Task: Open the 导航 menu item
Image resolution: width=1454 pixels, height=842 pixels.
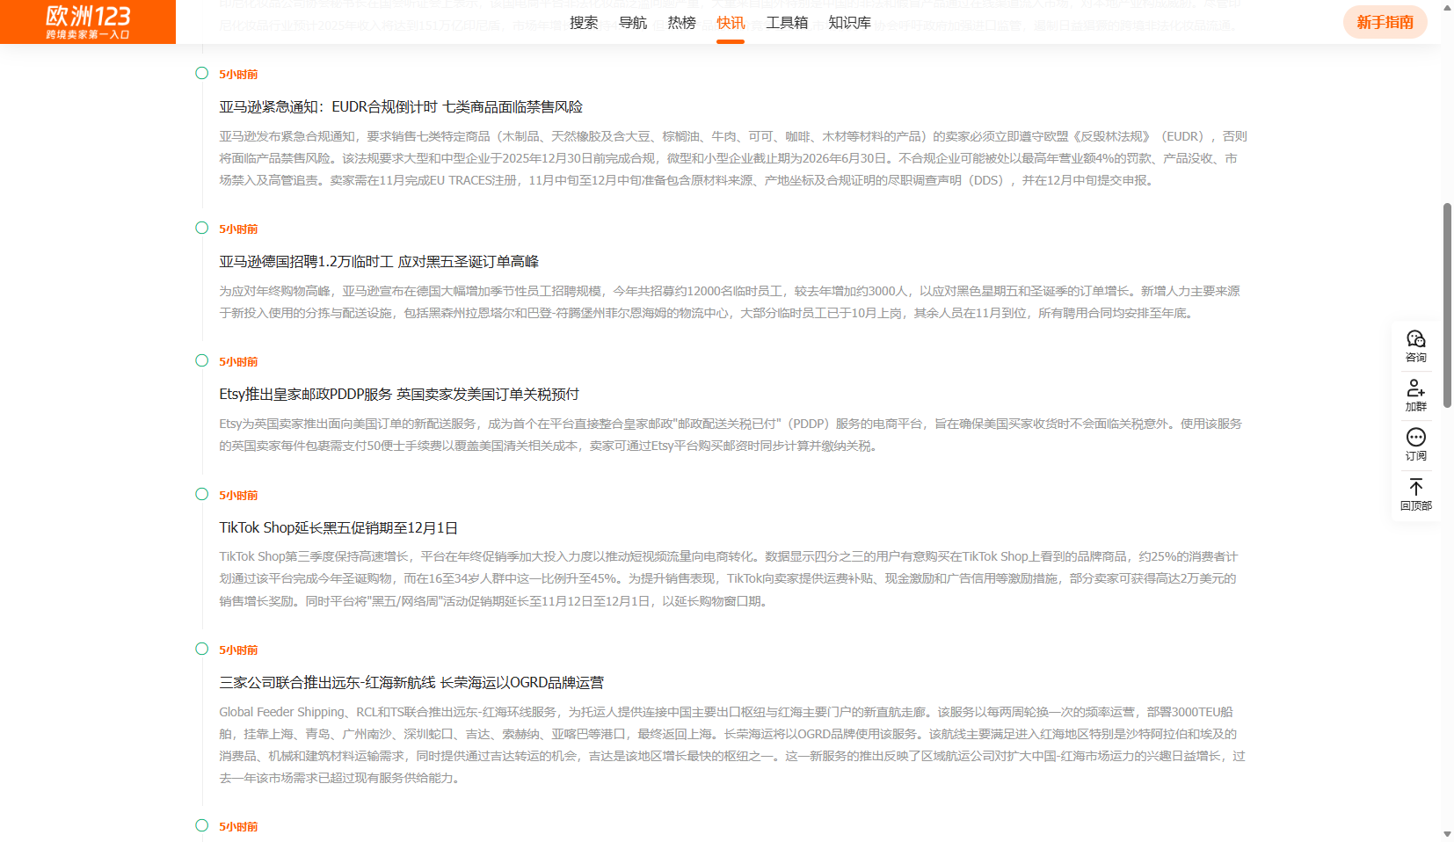Action: coord(633,23)
